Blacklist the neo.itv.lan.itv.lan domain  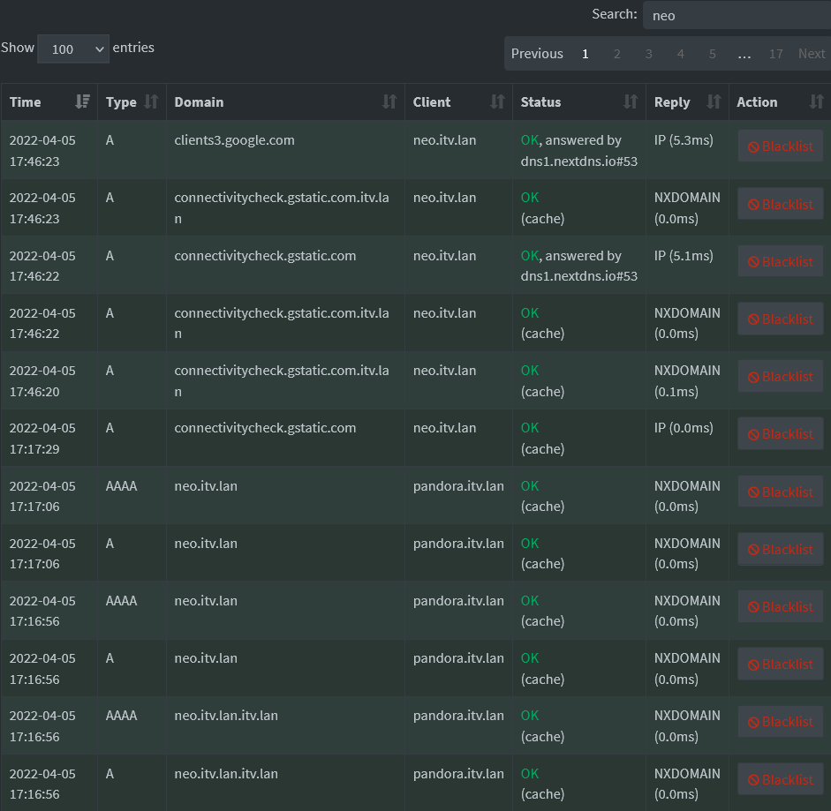tap(781, 721)
